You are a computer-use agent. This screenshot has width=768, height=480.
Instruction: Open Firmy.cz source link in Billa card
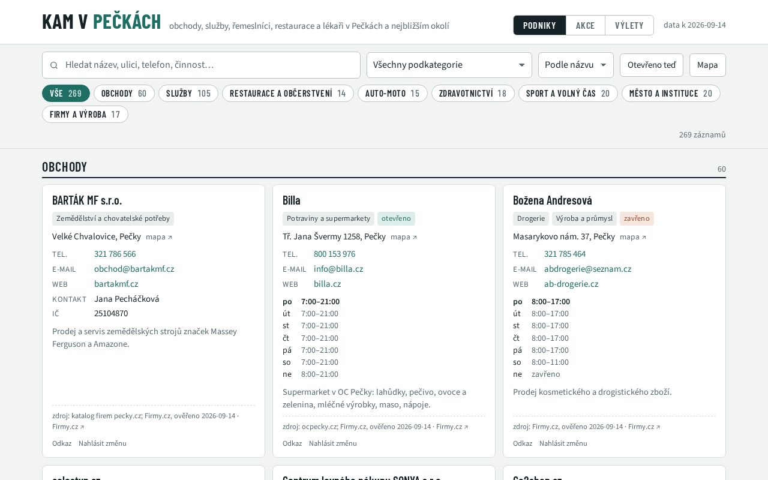tap(452, 427)
